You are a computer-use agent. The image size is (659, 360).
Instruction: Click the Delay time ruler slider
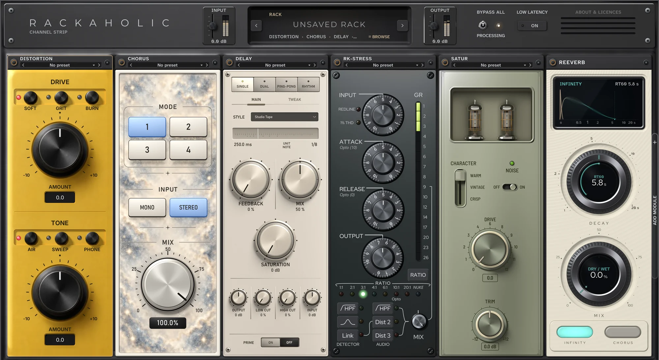click(x=275, y=134)
